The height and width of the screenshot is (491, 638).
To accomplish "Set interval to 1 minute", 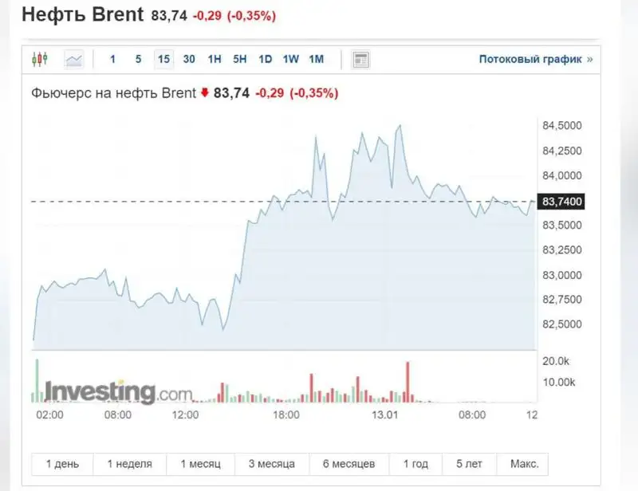I will tap(112, 59).
